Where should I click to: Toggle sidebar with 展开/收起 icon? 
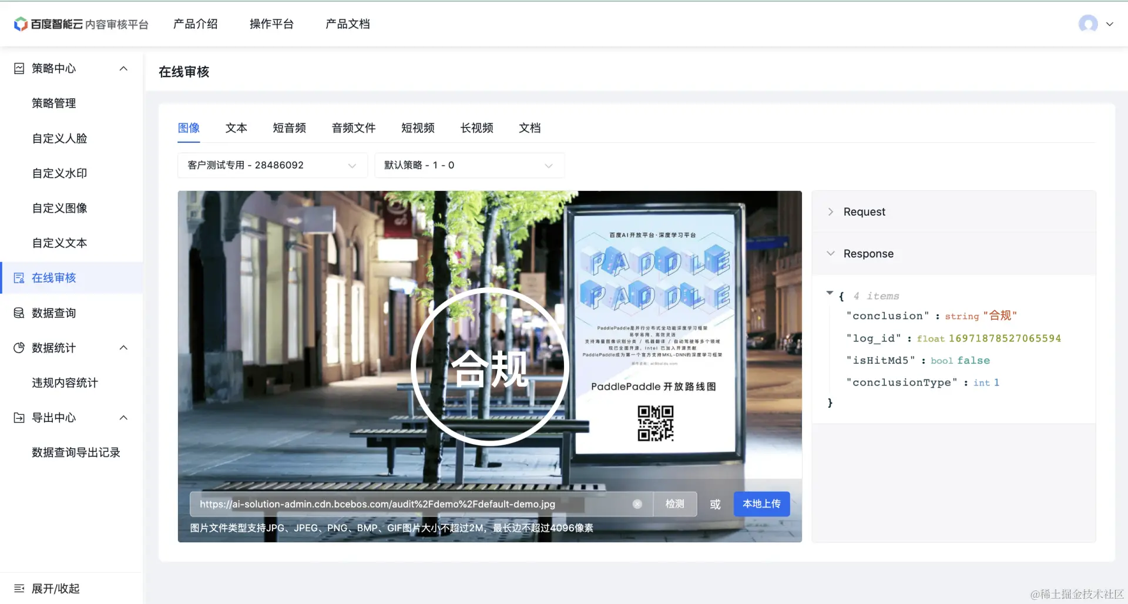[x=19, y=588]
